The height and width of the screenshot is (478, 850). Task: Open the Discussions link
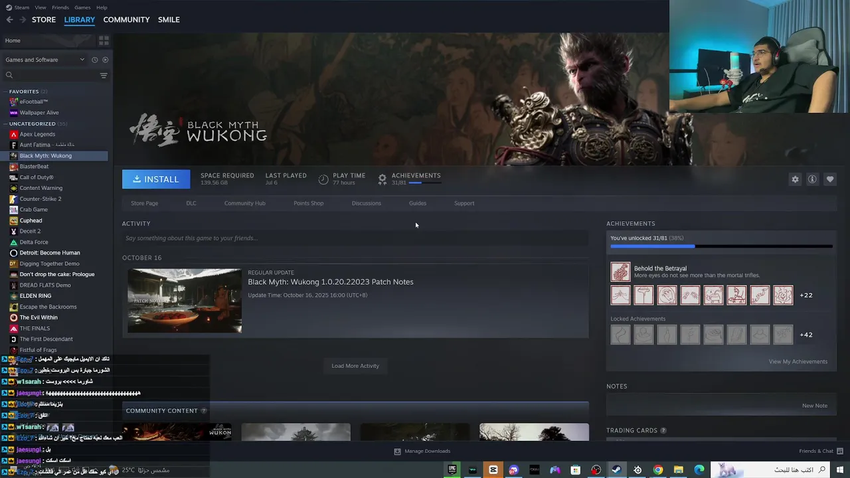366,203
